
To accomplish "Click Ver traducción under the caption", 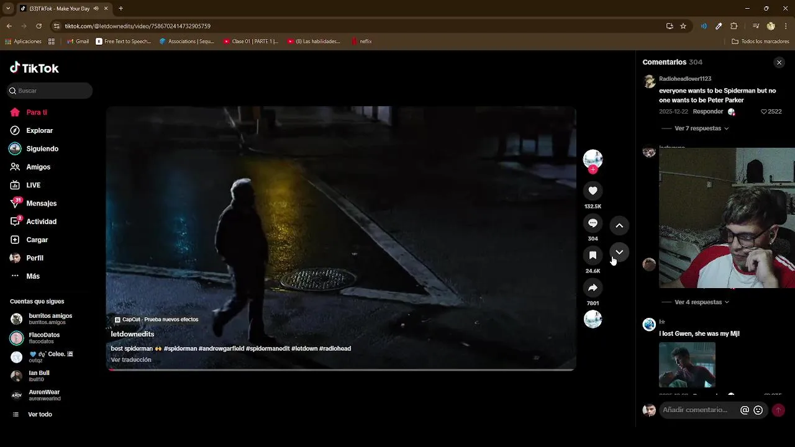I will pyautogui.click(x=131, y=360).
